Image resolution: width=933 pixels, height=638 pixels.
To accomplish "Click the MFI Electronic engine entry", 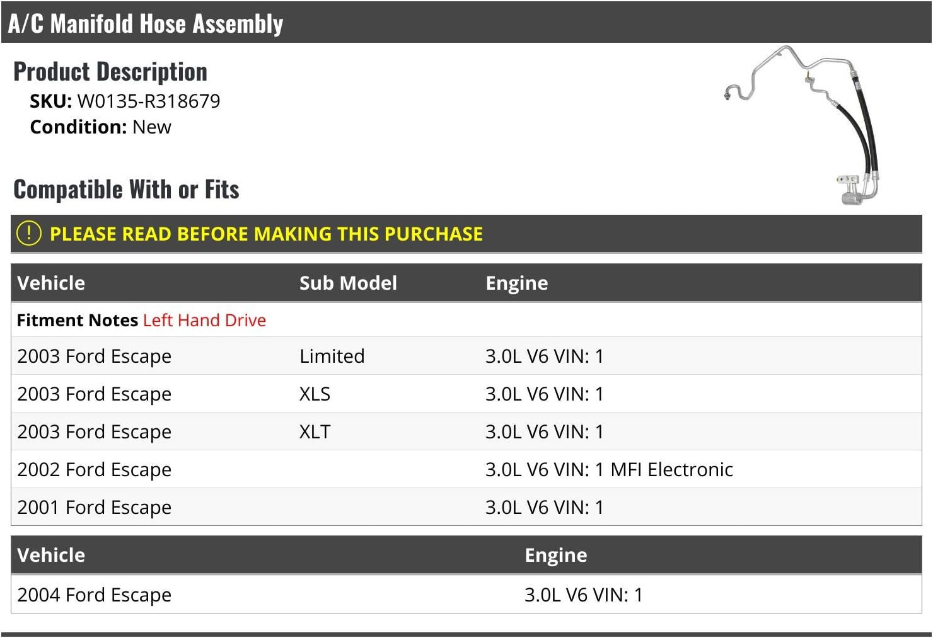I will (671, 469).
